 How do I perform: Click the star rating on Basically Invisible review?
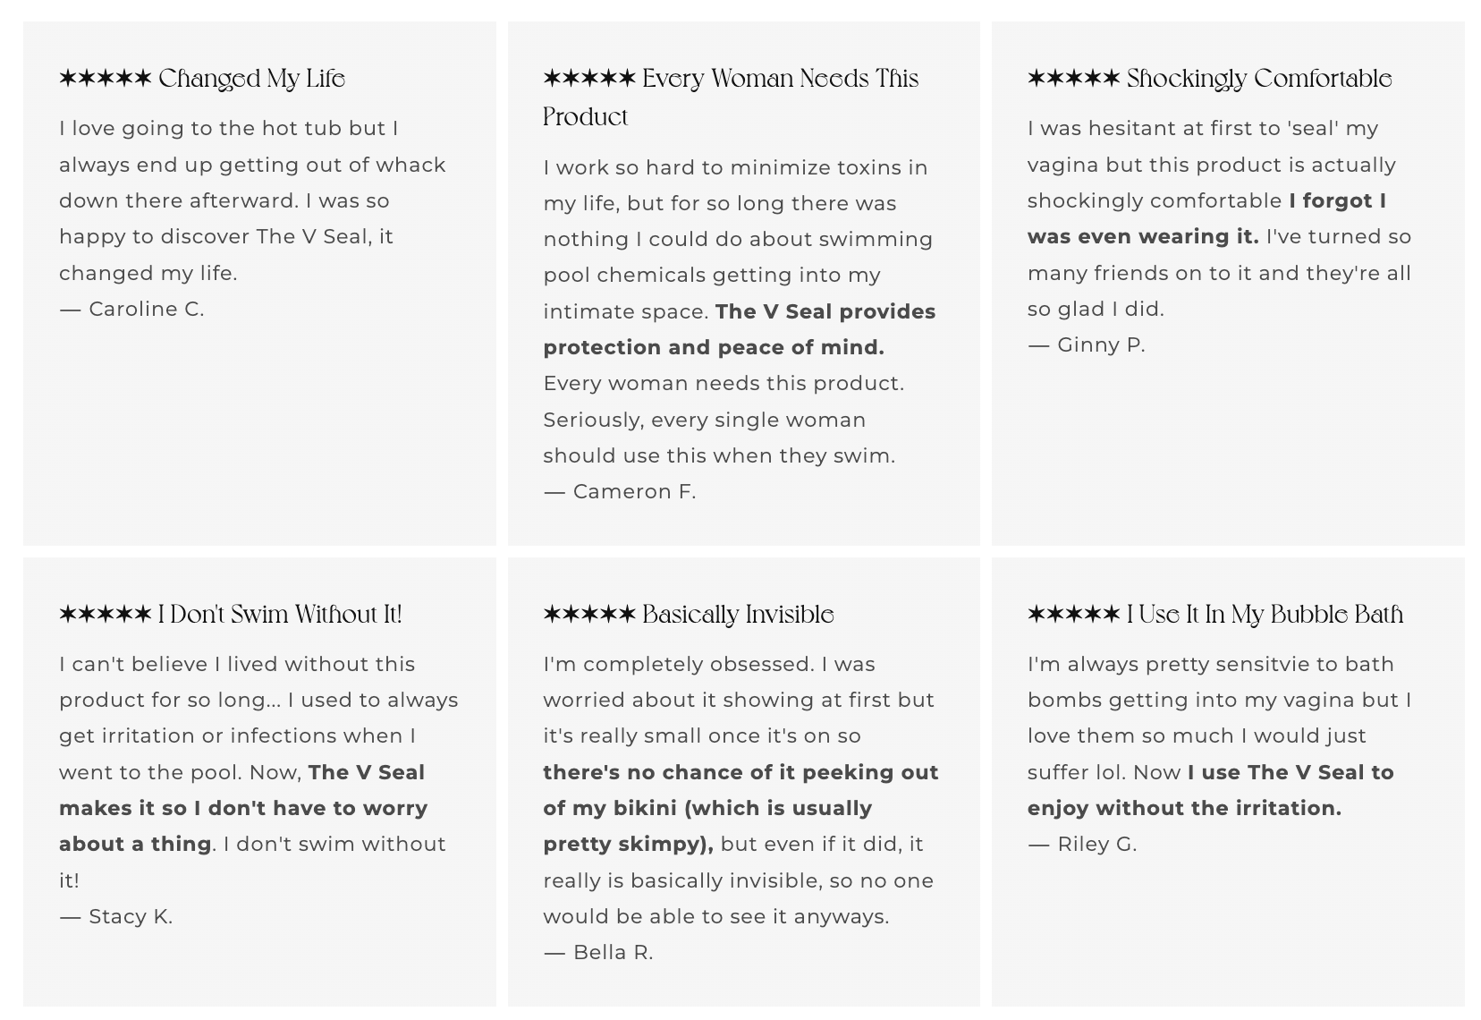(588, 615)
